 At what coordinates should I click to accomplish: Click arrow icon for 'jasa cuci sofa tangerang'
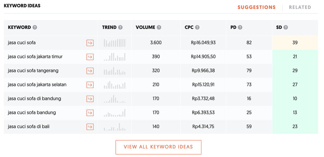click(90, 71)
